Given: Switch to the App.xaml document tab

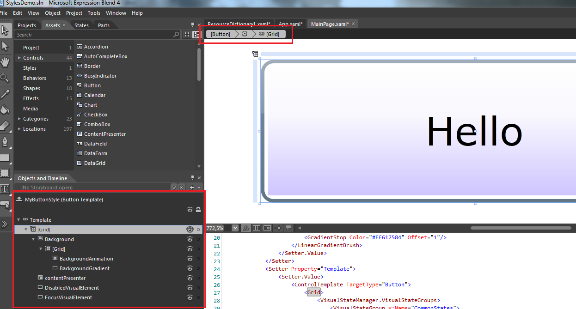Looking at the screenshot, I should coord(290,24).
